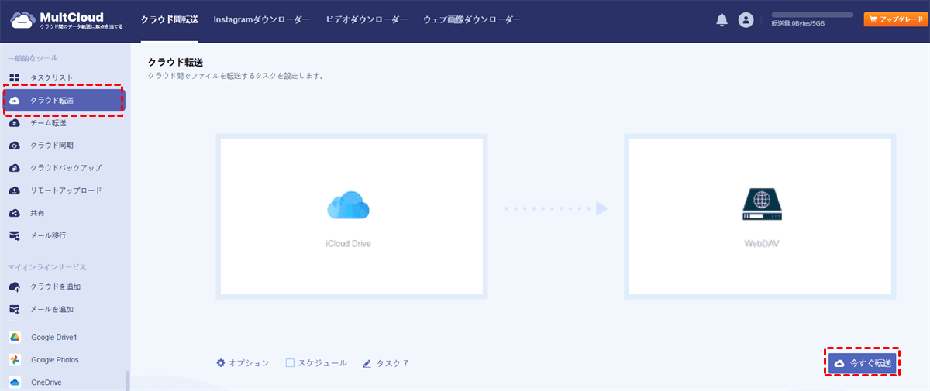Click the transfer quota progress bar

point(812,15)
